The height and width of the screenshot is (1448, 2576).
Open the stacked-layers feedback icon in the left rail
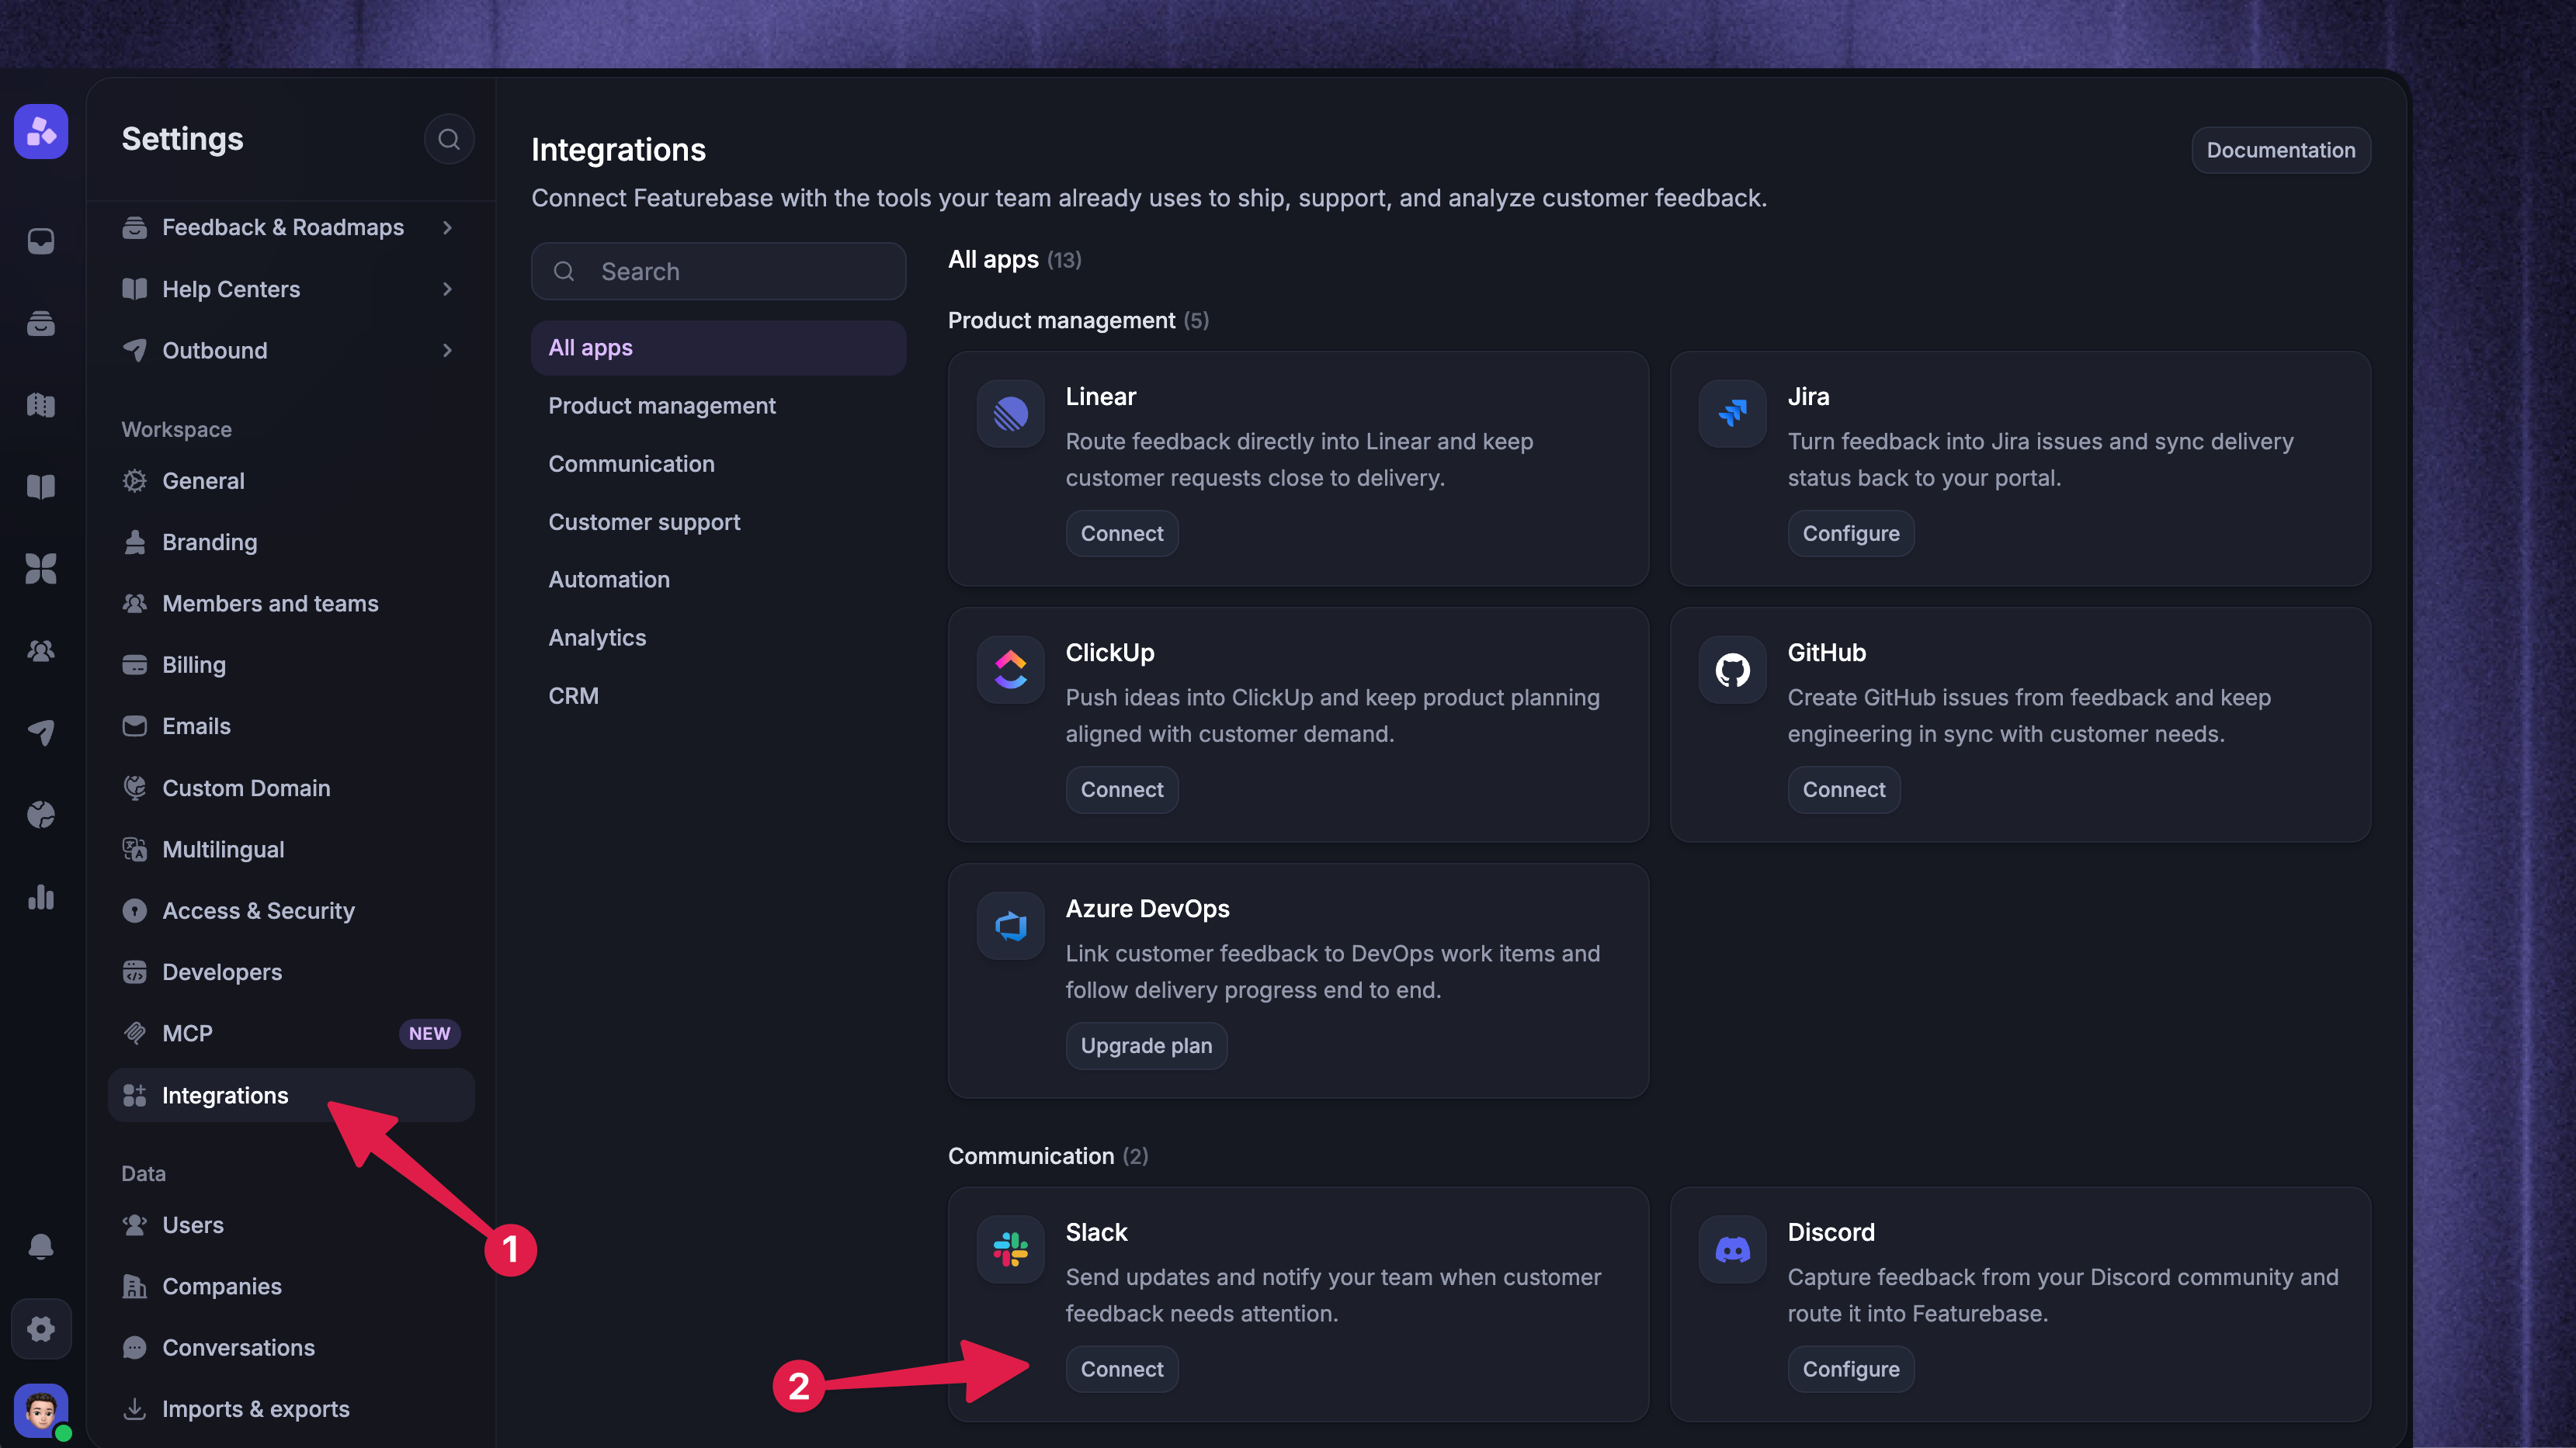pos(41,323)
